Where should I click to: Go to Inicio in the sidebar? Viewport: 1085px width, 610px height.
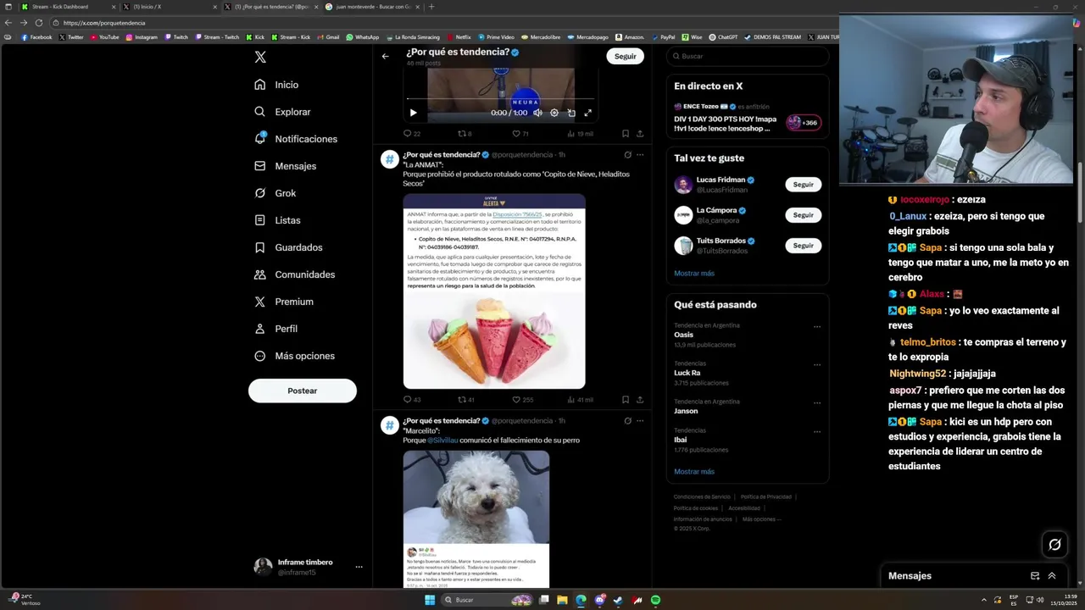(x=276, y=85)
